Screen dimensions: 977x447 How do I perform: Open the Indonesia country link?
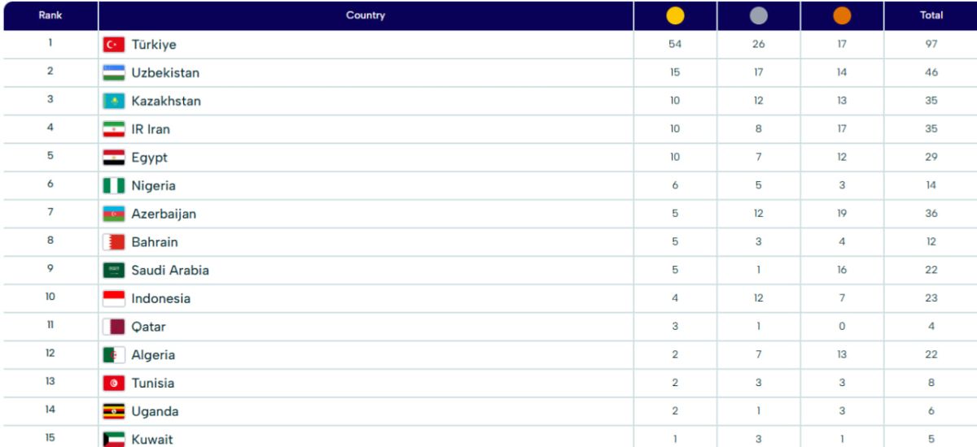tap(160, 298)
